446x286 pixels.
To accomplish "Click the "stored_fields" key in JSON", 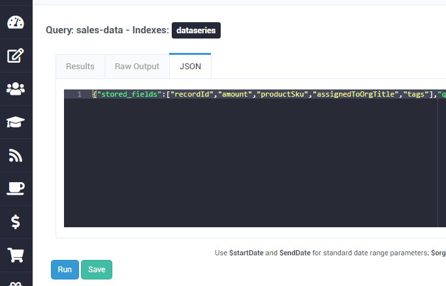I will point(129,94).
